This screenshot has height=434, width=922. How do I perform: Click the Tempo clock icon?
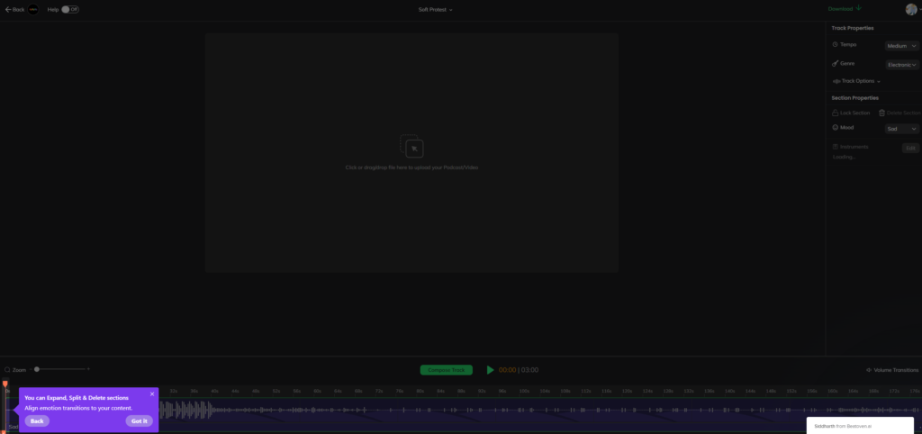835,45
